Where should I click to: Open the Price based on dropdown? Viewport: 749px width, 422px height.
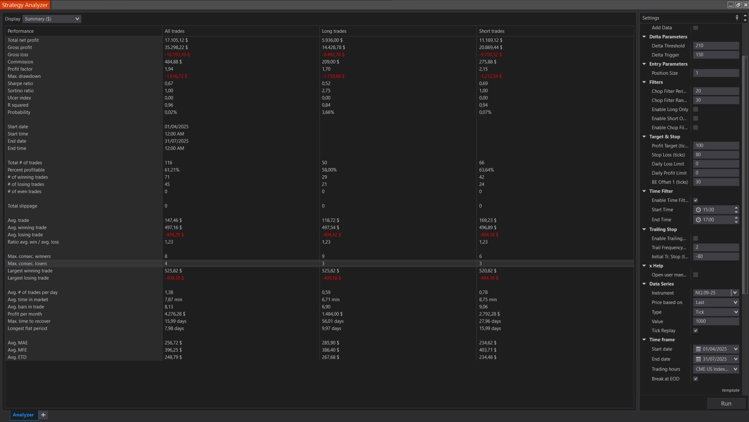click(x=716, y=302)
